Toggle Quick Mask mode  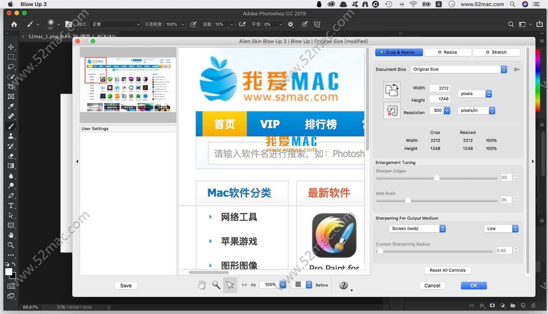coord(11,286)
